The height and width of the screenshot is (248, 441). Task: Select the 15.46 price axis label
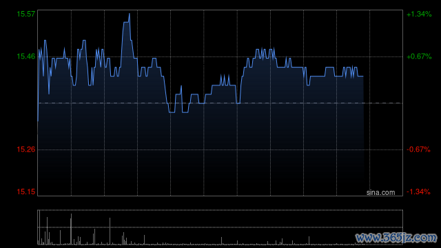[26, 56]
